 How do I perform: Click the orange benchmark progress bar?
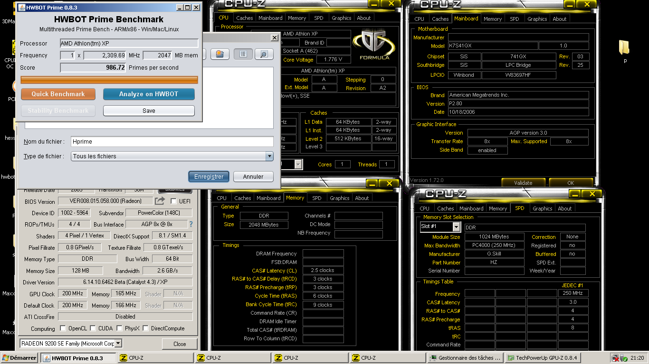coord(109,79)
